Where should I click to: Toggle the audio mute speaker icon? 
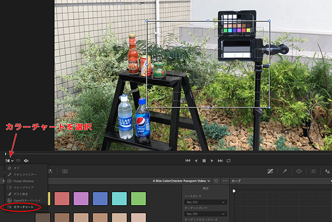26,160
